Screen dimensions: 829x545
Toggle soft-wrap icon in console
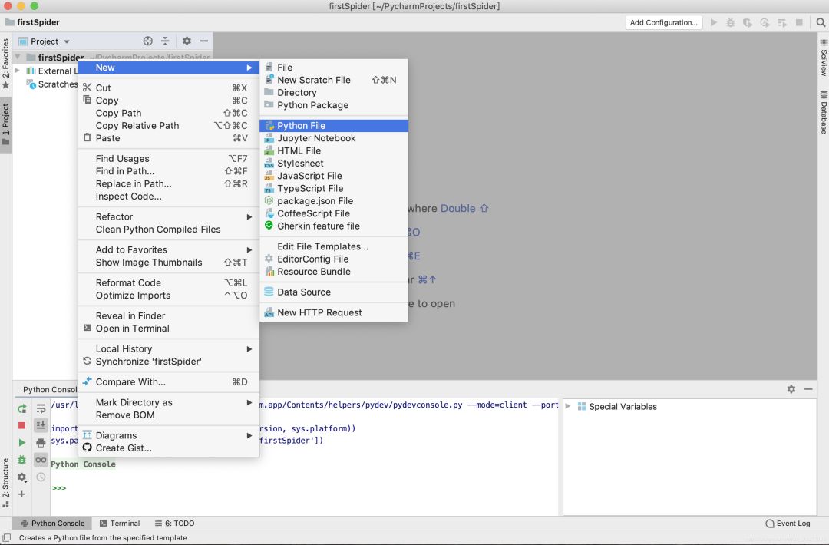pyautogui.click(x=41, y=408)
